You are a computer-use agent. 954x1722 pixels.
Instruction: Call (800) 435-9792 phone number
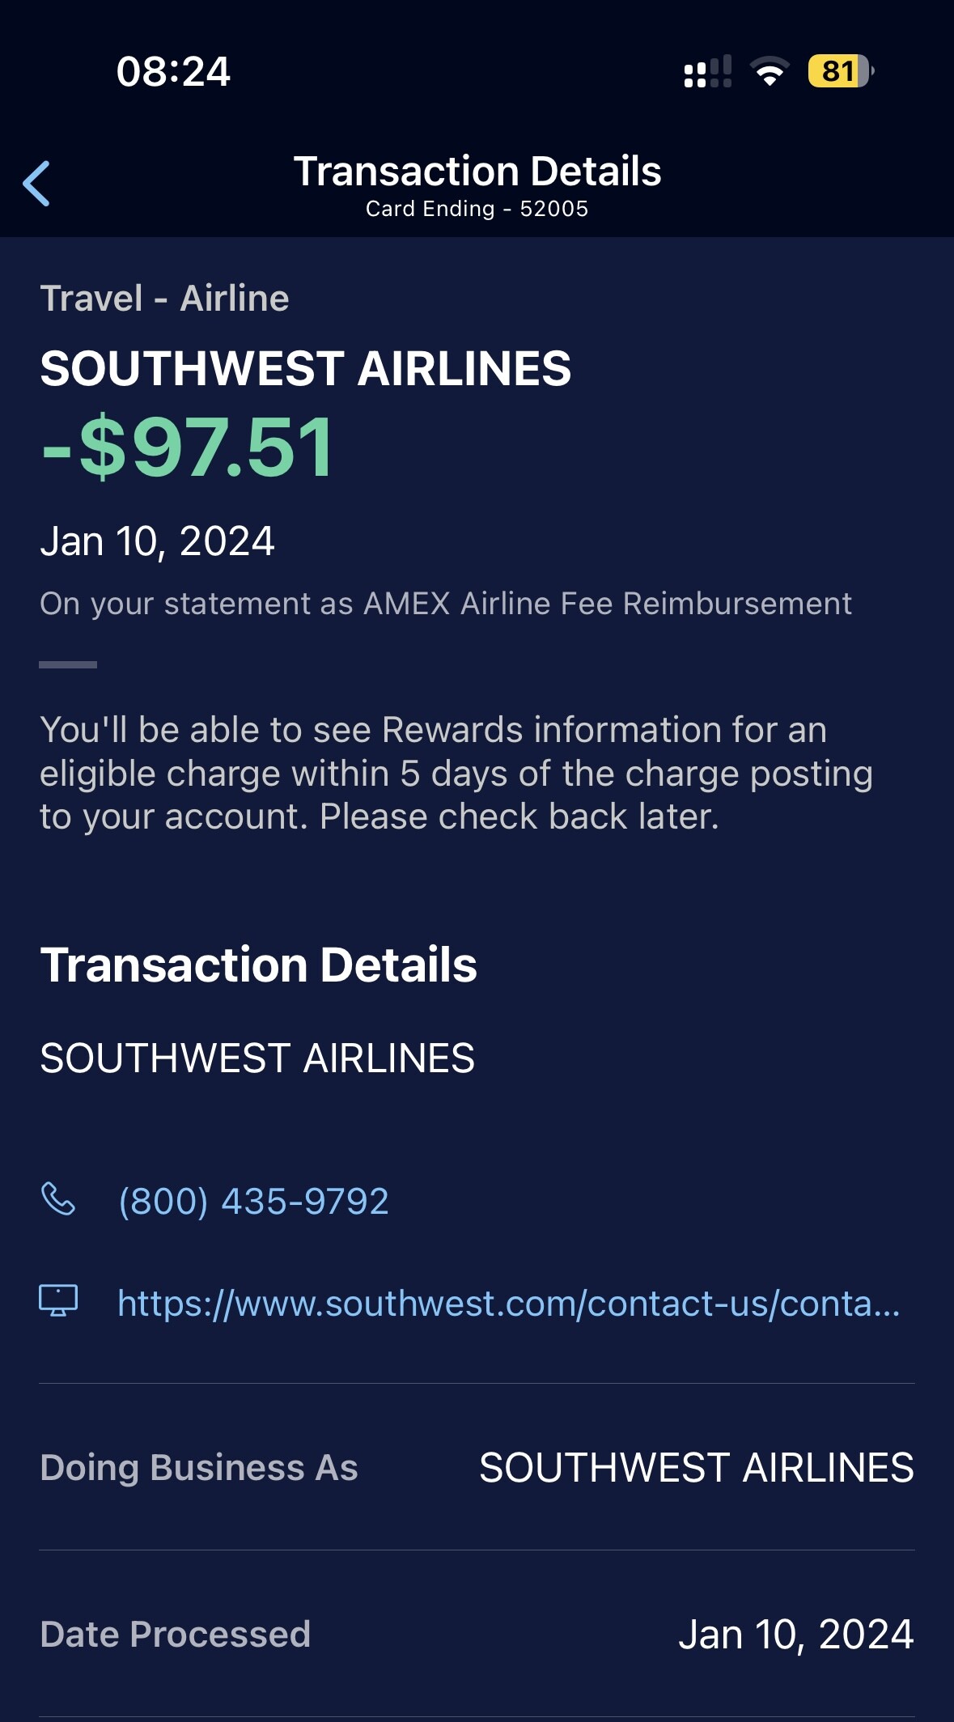[253, 1201]
